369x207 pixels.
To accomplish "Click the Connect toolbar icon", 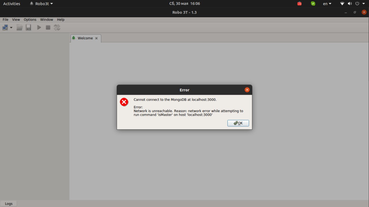I will [5, 28].
